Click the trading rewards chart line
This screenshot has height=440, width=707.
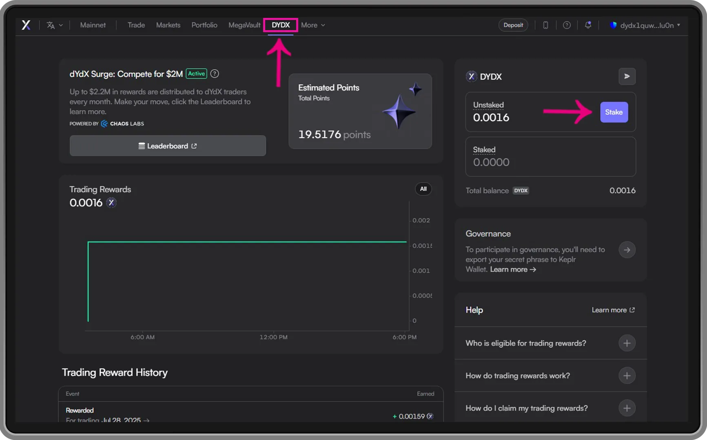click(x=247, y=242)
